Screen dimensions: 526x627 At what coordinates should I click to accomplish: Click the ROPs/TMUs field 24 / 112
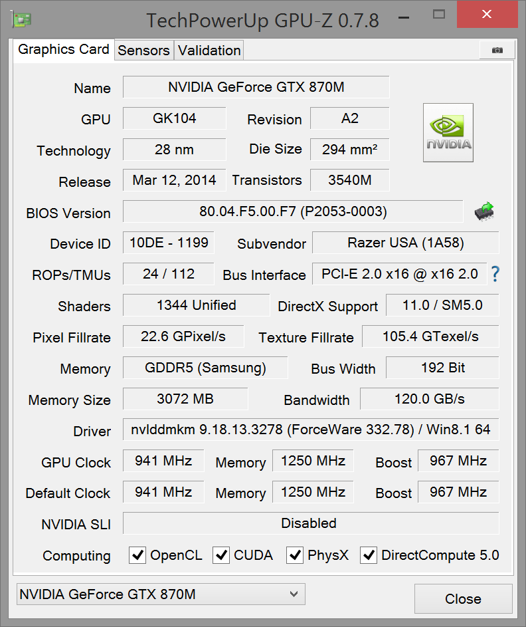[x=169, y=274]
